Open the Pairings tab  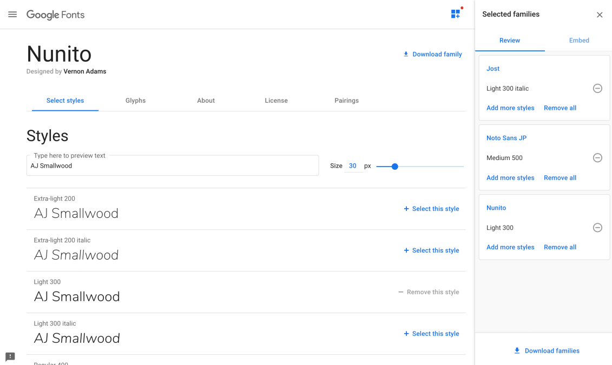(x=347, y=101)
